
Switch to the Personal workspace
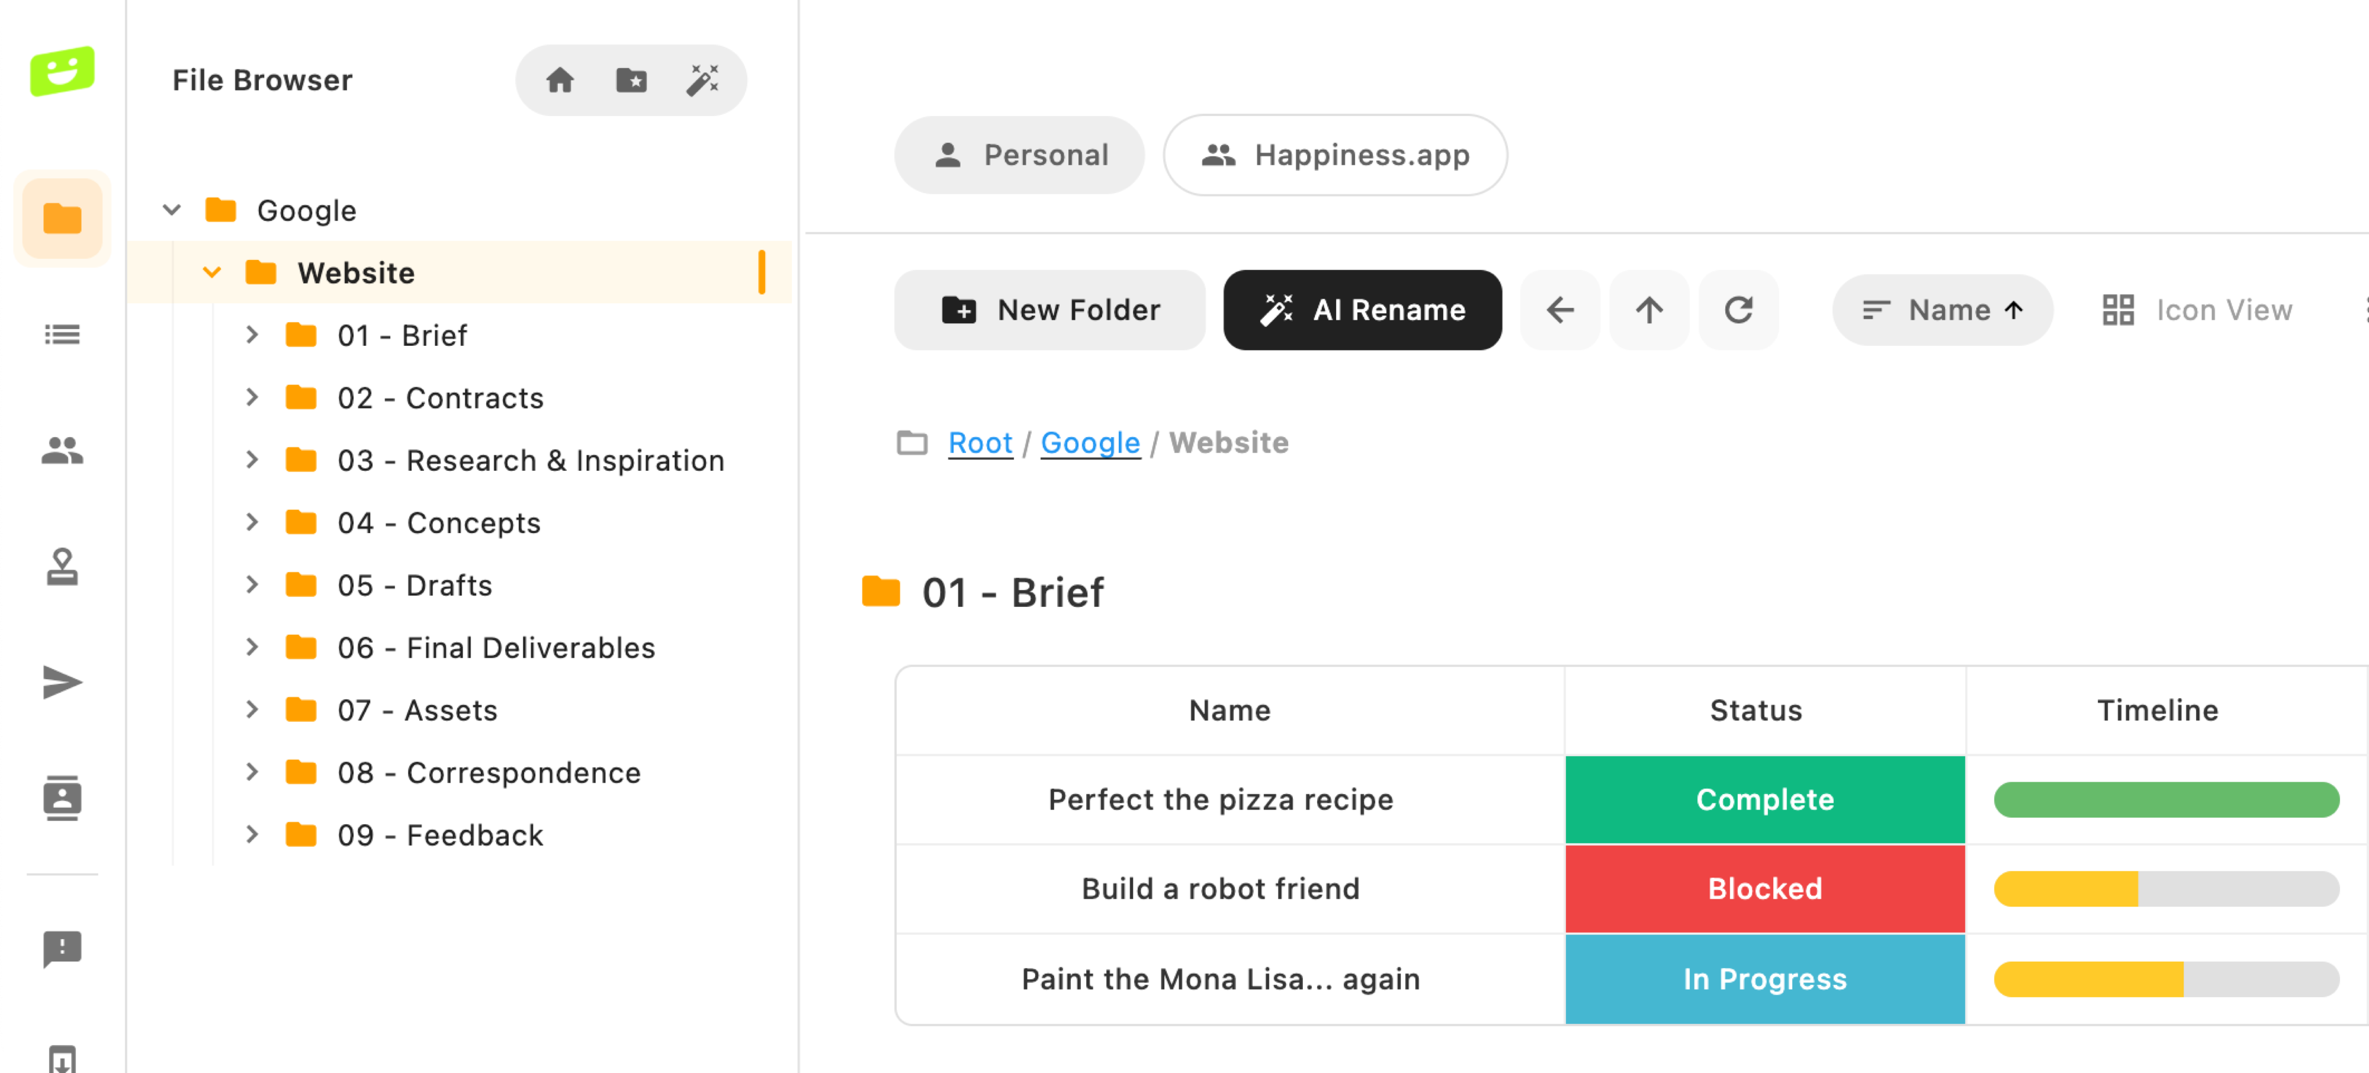point(1019,155)
